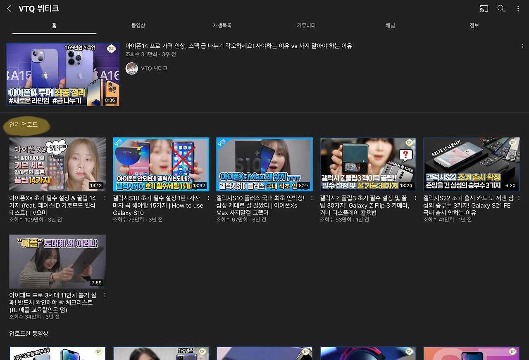Open options for the 아이폰14 프로 featured video
This screenshot has width=529, height=360.
pyautogui.click(x=523, y=46)
